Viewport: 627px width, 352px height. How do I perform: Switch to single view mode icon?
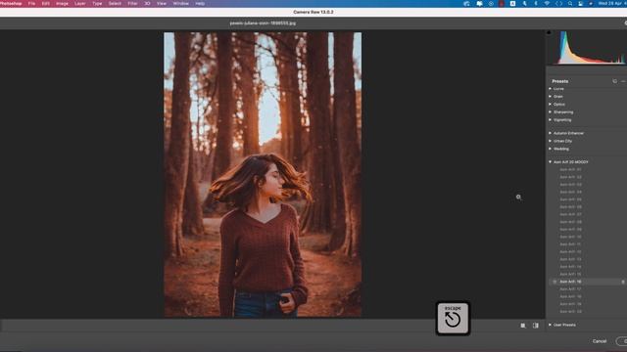click(x=523, y=326)
